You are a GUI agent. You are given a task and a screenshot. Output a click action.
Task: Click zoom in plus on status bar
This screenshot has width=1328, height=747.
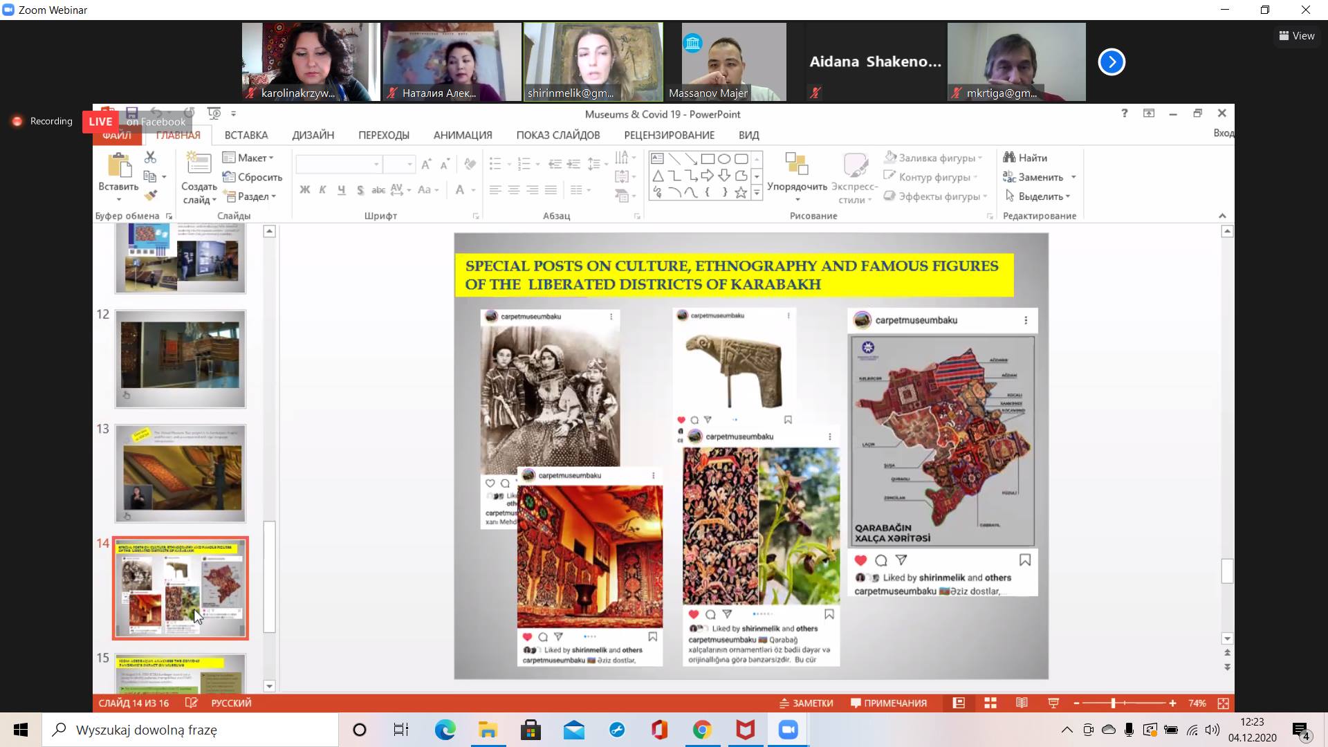1172,703
